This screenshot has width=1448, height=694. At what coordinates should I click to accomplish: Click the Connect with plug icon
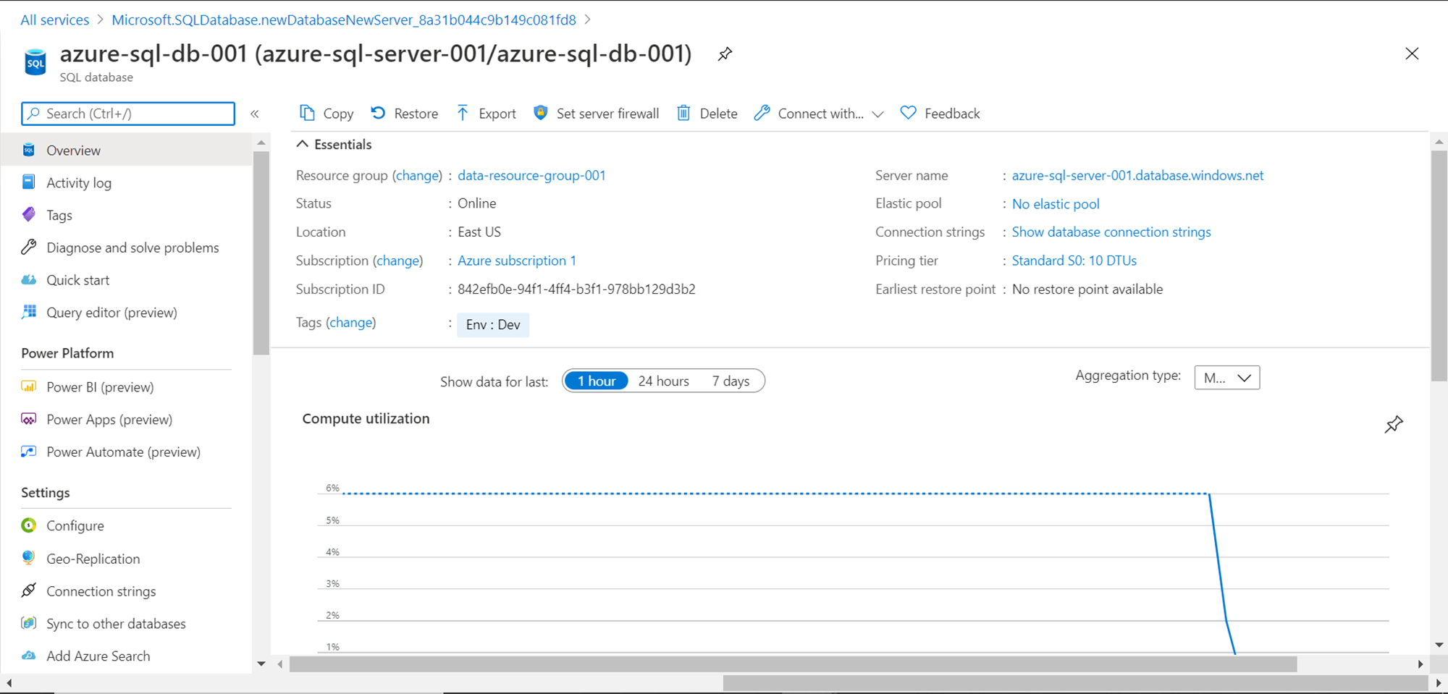[x=762, y=113]
